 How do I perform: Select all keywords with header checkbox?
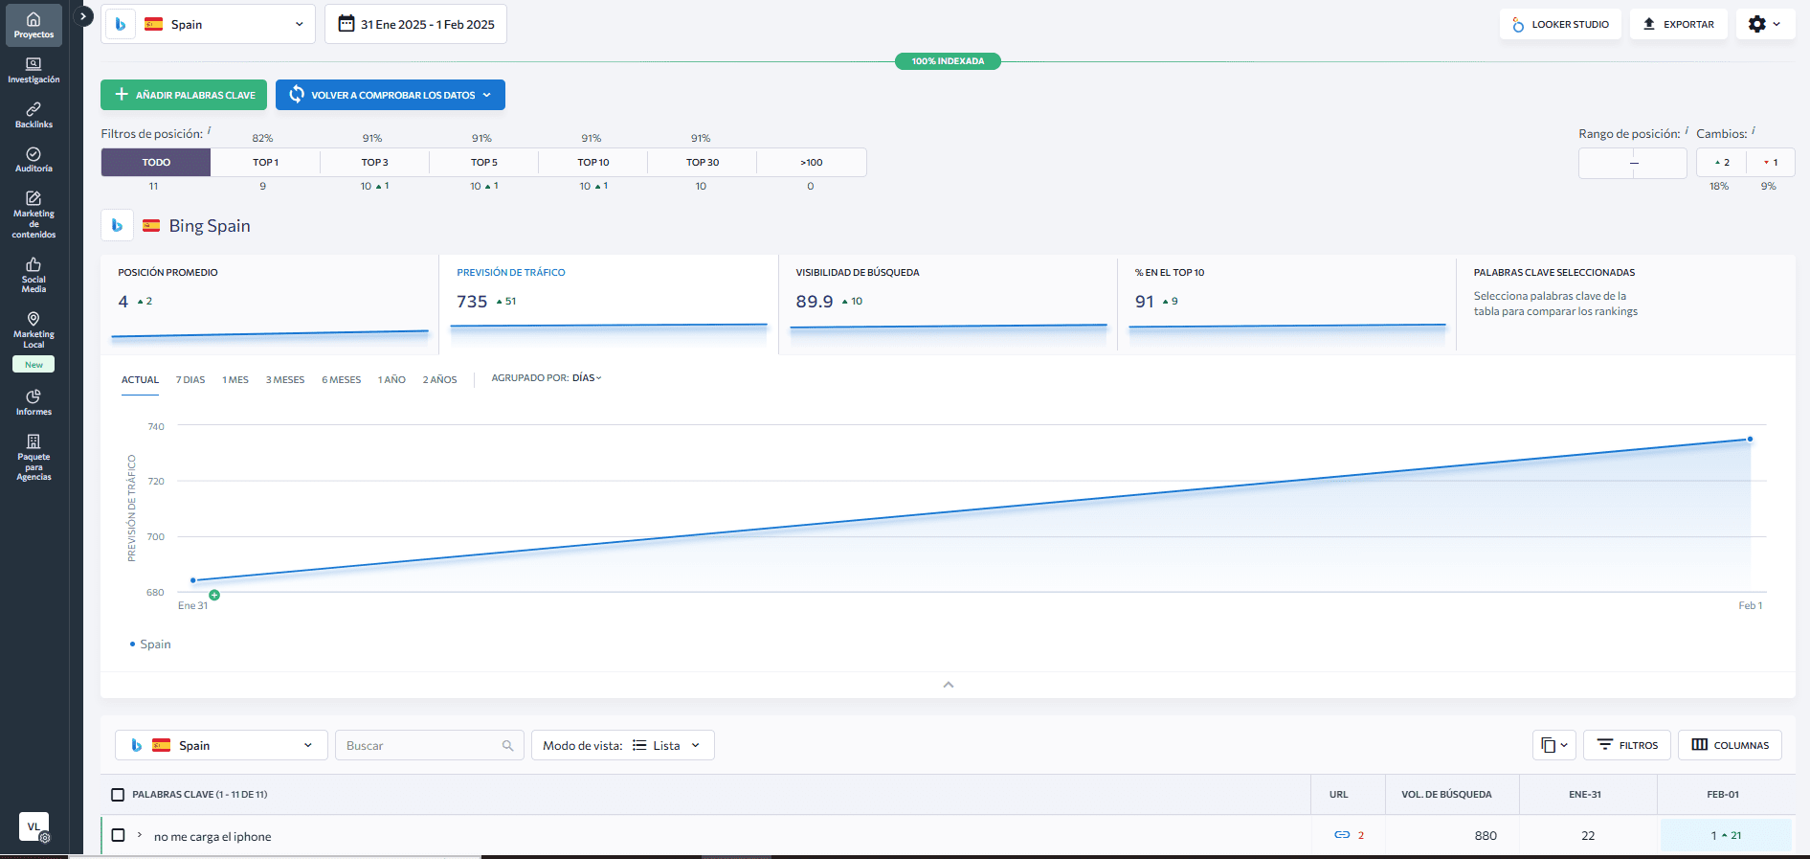118,795
